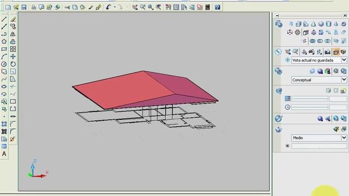Viewport: 349px width, 196px height.
Task: Click the previous view arrow button
Action: [x=287, y=60]
